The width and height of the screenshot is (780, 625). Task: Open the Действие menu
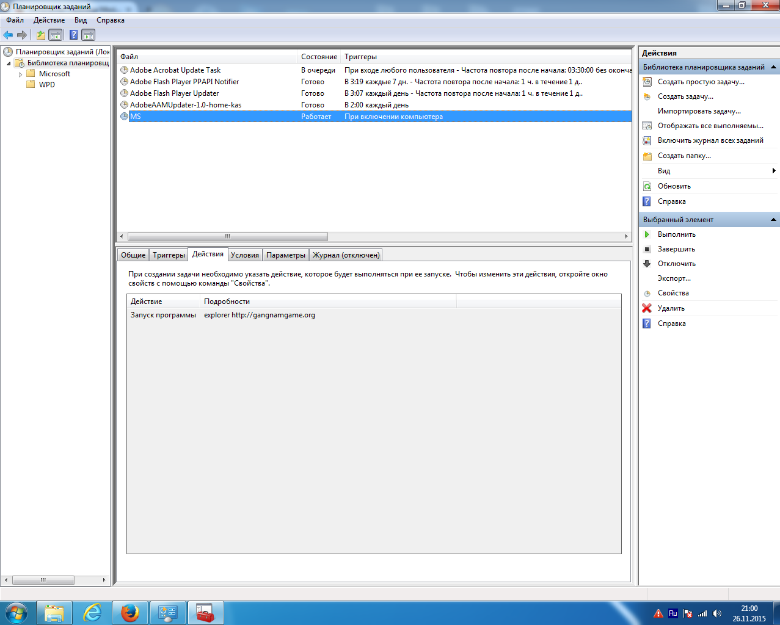click(x=49, y=20)
